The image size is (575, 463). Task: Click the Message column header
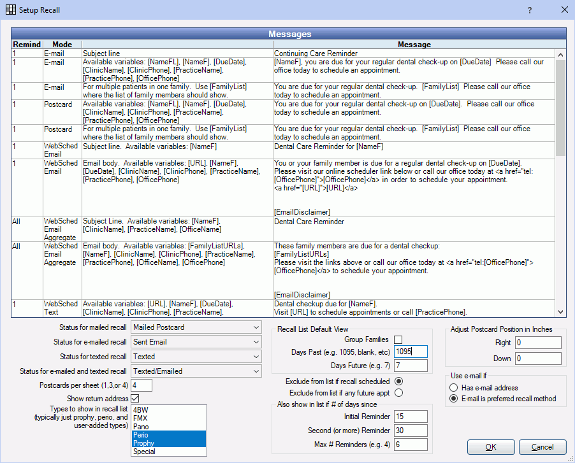click(414, 45)
